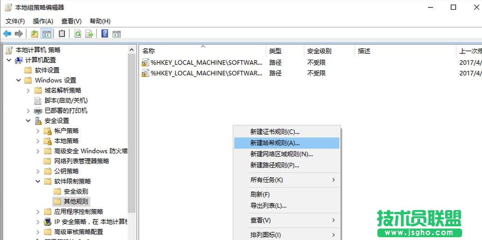Click the tree pane vertical scrollbar thumb
This screenshot has height=240, width=482.
point(131,133)
